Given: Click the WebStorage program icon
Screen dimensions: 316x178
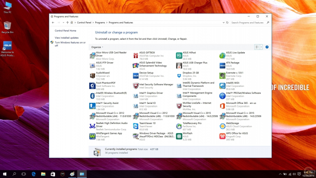Looking at the screenshot, I should coord(222,126).
